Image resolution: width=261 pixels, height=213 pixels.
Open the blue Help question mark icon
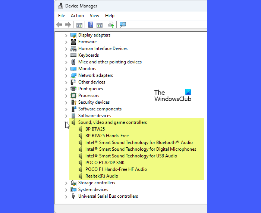tap(91, 25)
